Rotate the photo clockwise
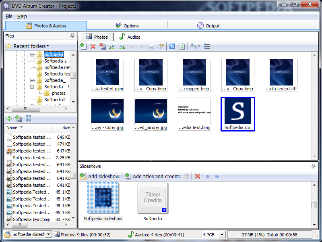 point(122,47)
